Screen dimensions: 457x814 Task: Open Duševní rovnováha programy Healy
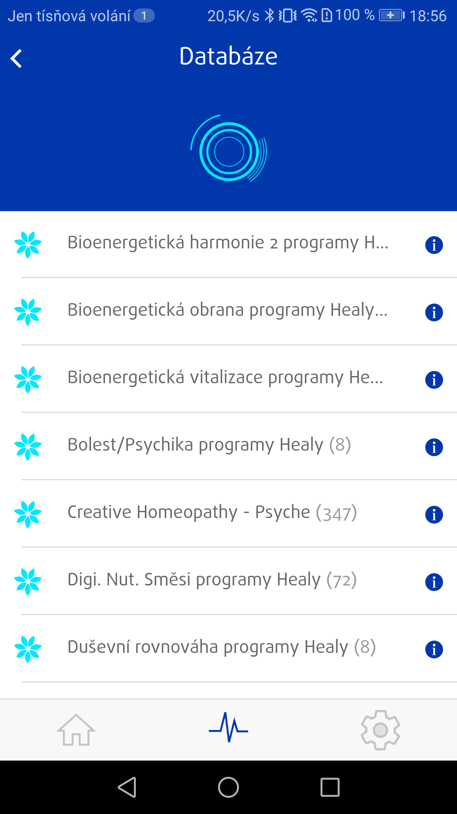pos(221,647)
